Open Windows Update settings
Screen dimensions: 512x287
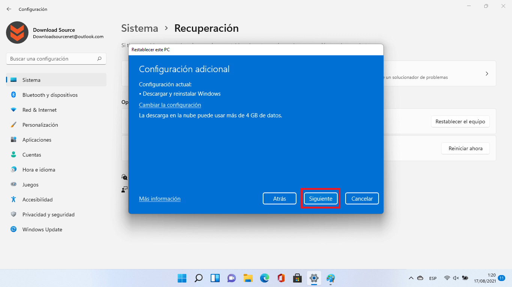(x=56, y=229)
